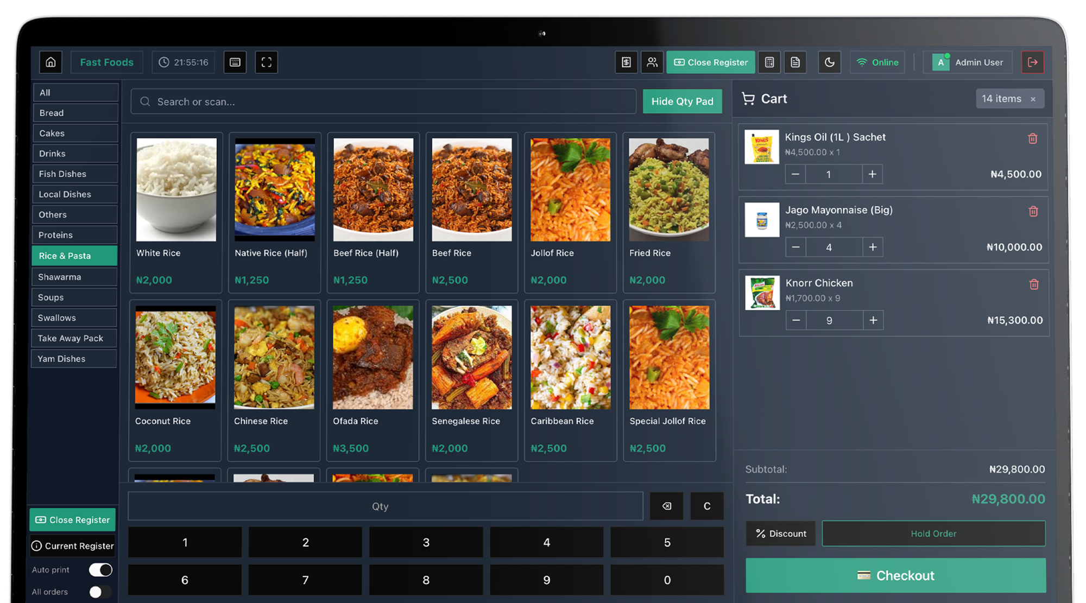The width and height of the screenshot is (1086, 603).
Task: Open the on-screen keyboard icon
Action: [x=235, y=62]
